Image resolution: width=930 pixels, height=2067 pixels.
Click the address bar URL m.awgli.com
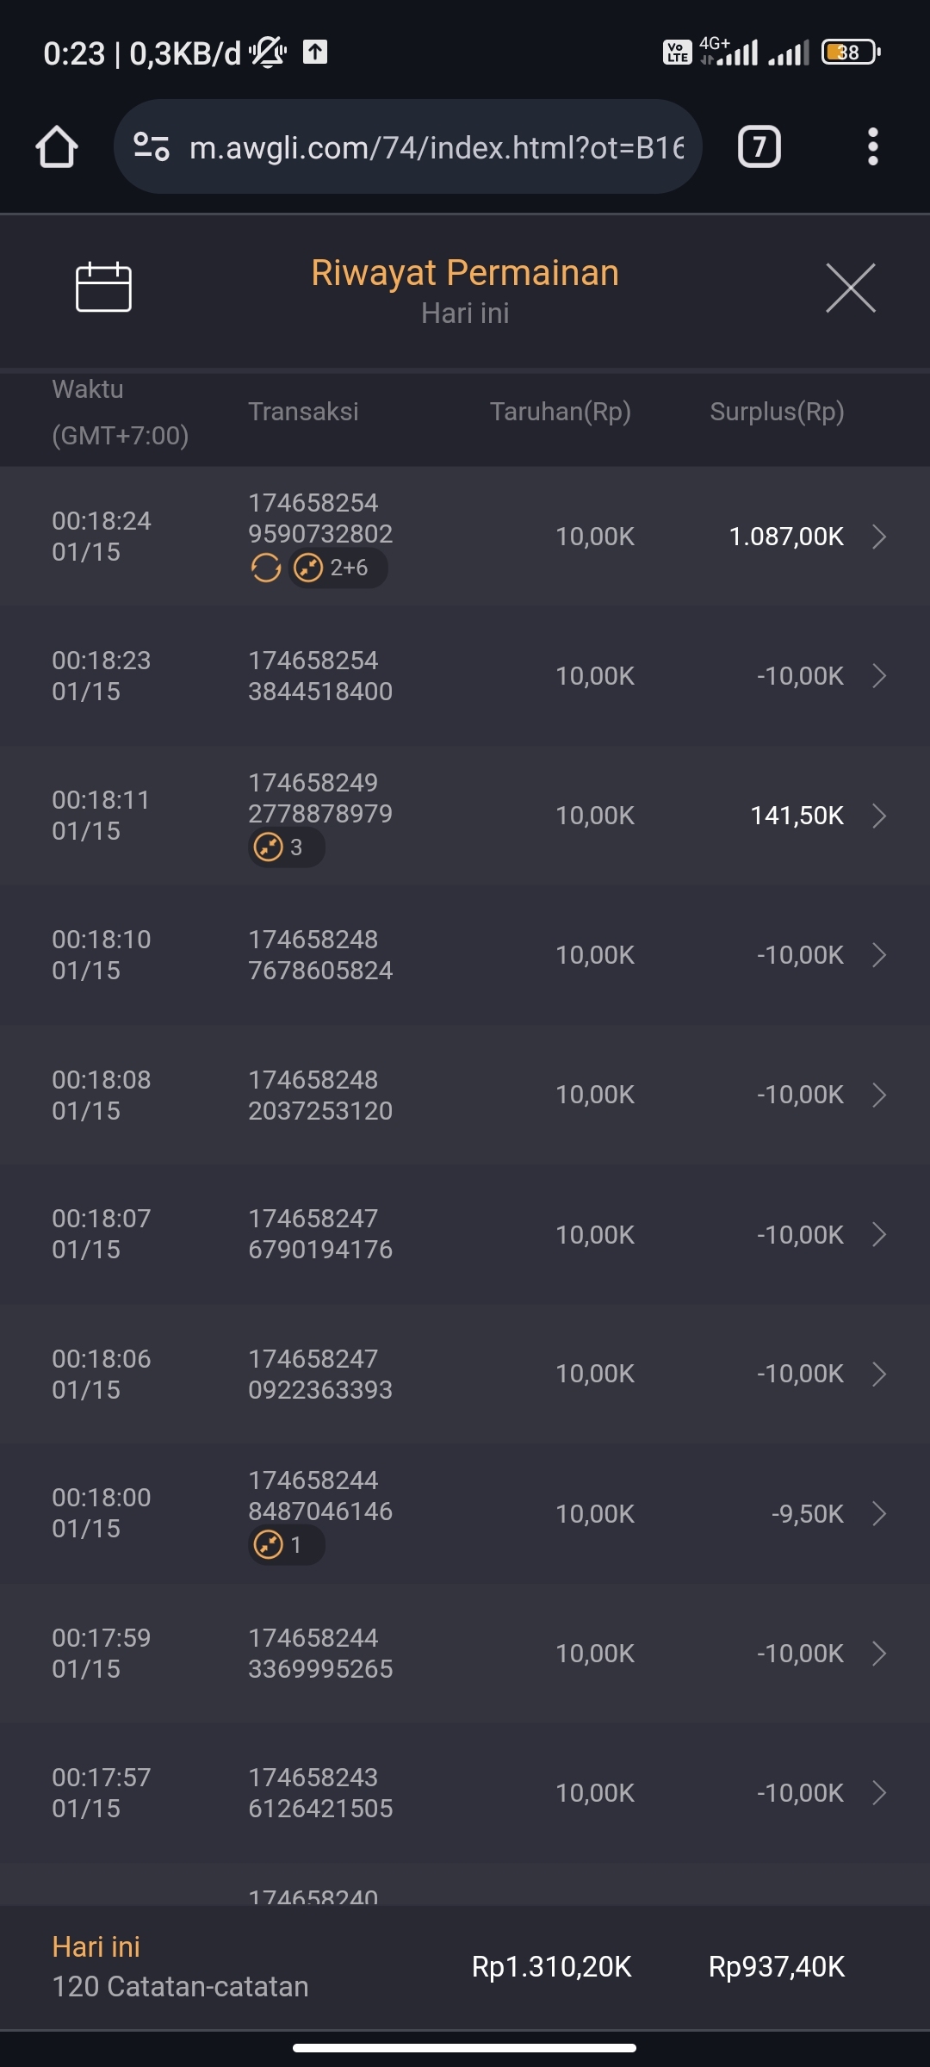point(435,147)
